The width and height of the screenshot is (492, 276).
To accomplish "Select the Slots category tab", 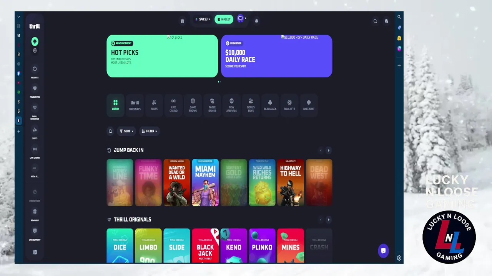I will 154,105.
